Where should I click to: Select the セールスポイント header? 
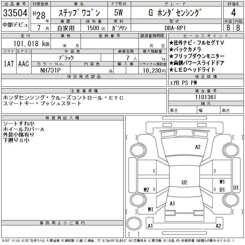point(206,36)
